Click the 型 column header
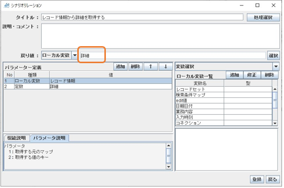 pyautogui.click(x=248, y=83)
